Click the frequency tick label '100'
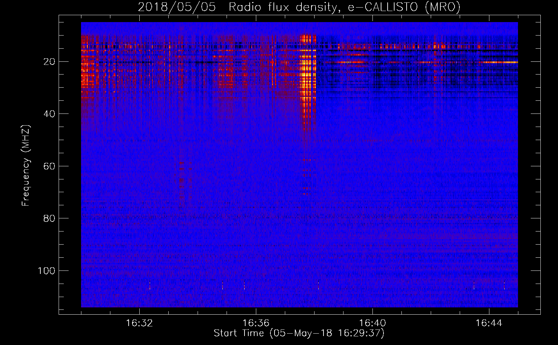The image size is (558, 345). tap(47, 271)
